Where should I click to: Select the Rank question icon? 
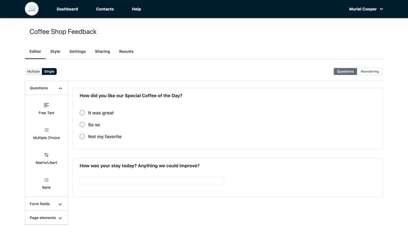point(46,180)
